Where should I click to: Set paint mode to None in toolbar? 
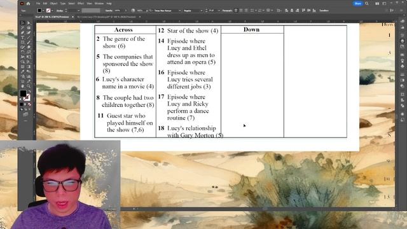[x=29, y=104]
